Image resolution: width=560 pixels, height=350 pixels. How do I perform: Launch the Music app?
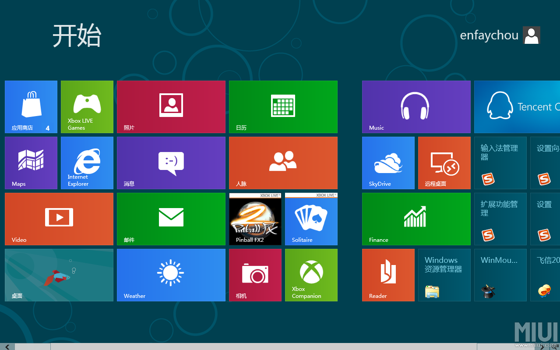click(x=416, y=106)
